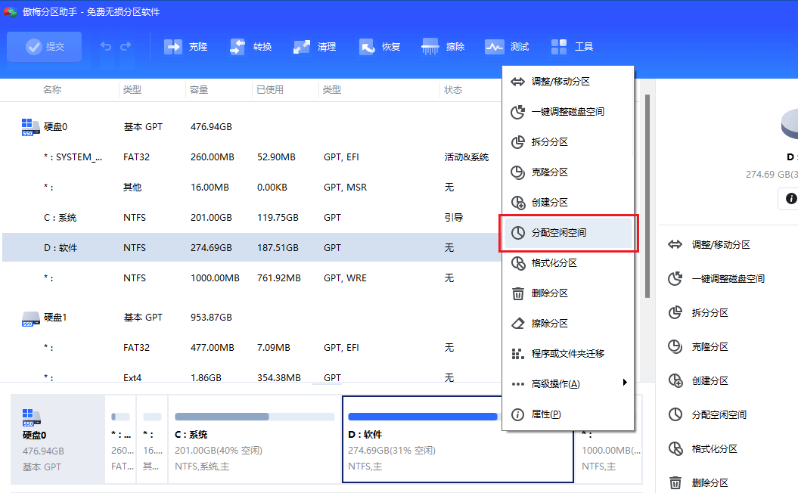Choose 一键调整磁盘空间 in context menu

coord(568,112)
